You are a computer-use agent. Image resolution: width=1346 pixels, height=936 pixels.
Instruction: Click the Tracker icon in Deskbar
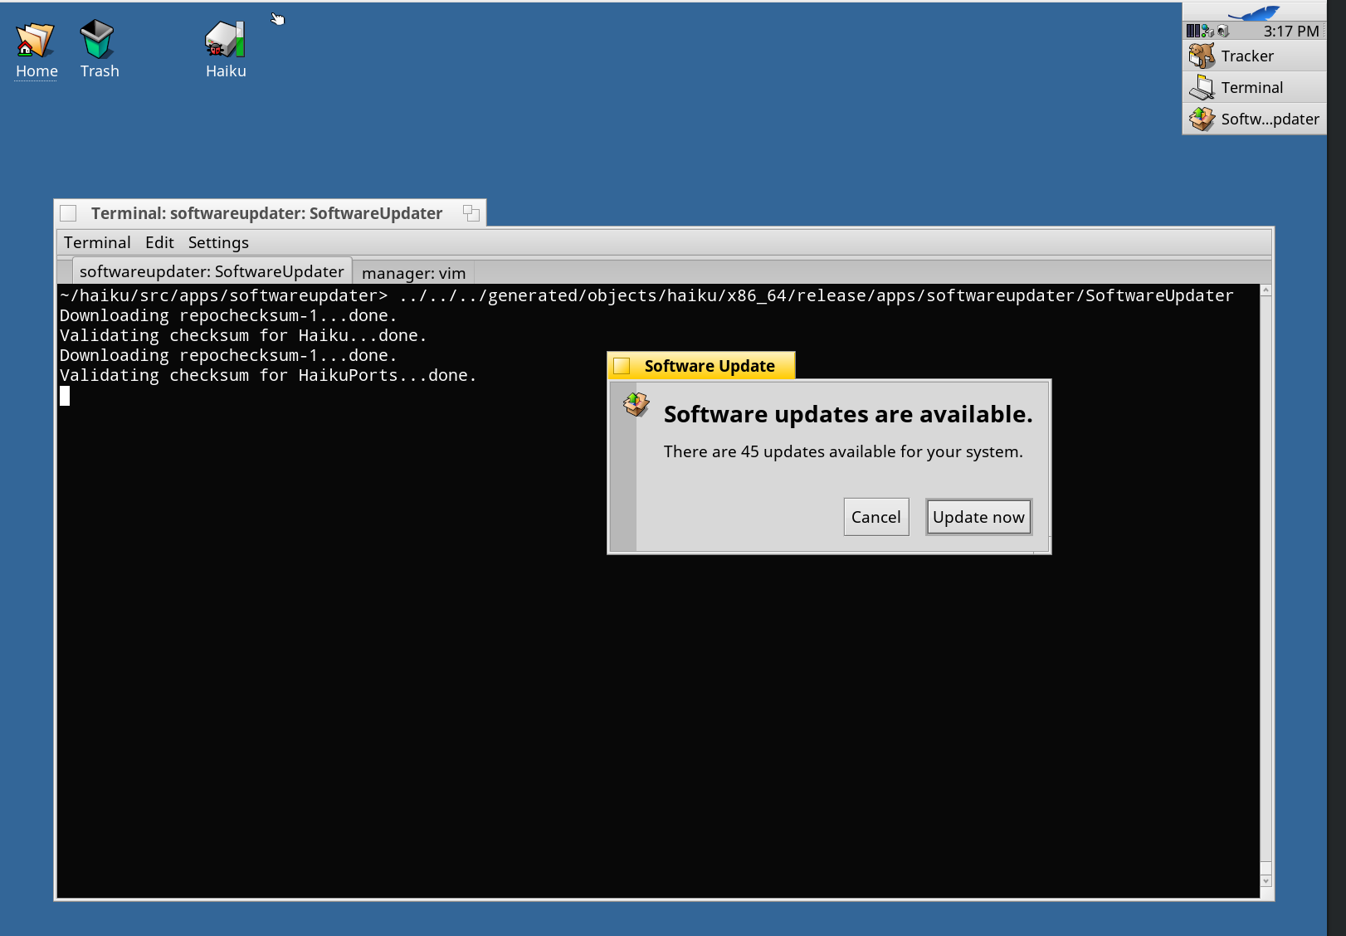coord(1202,56)
